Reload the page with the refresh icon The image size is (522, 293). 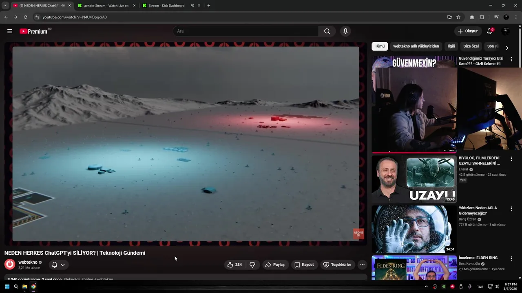(25, 17)
